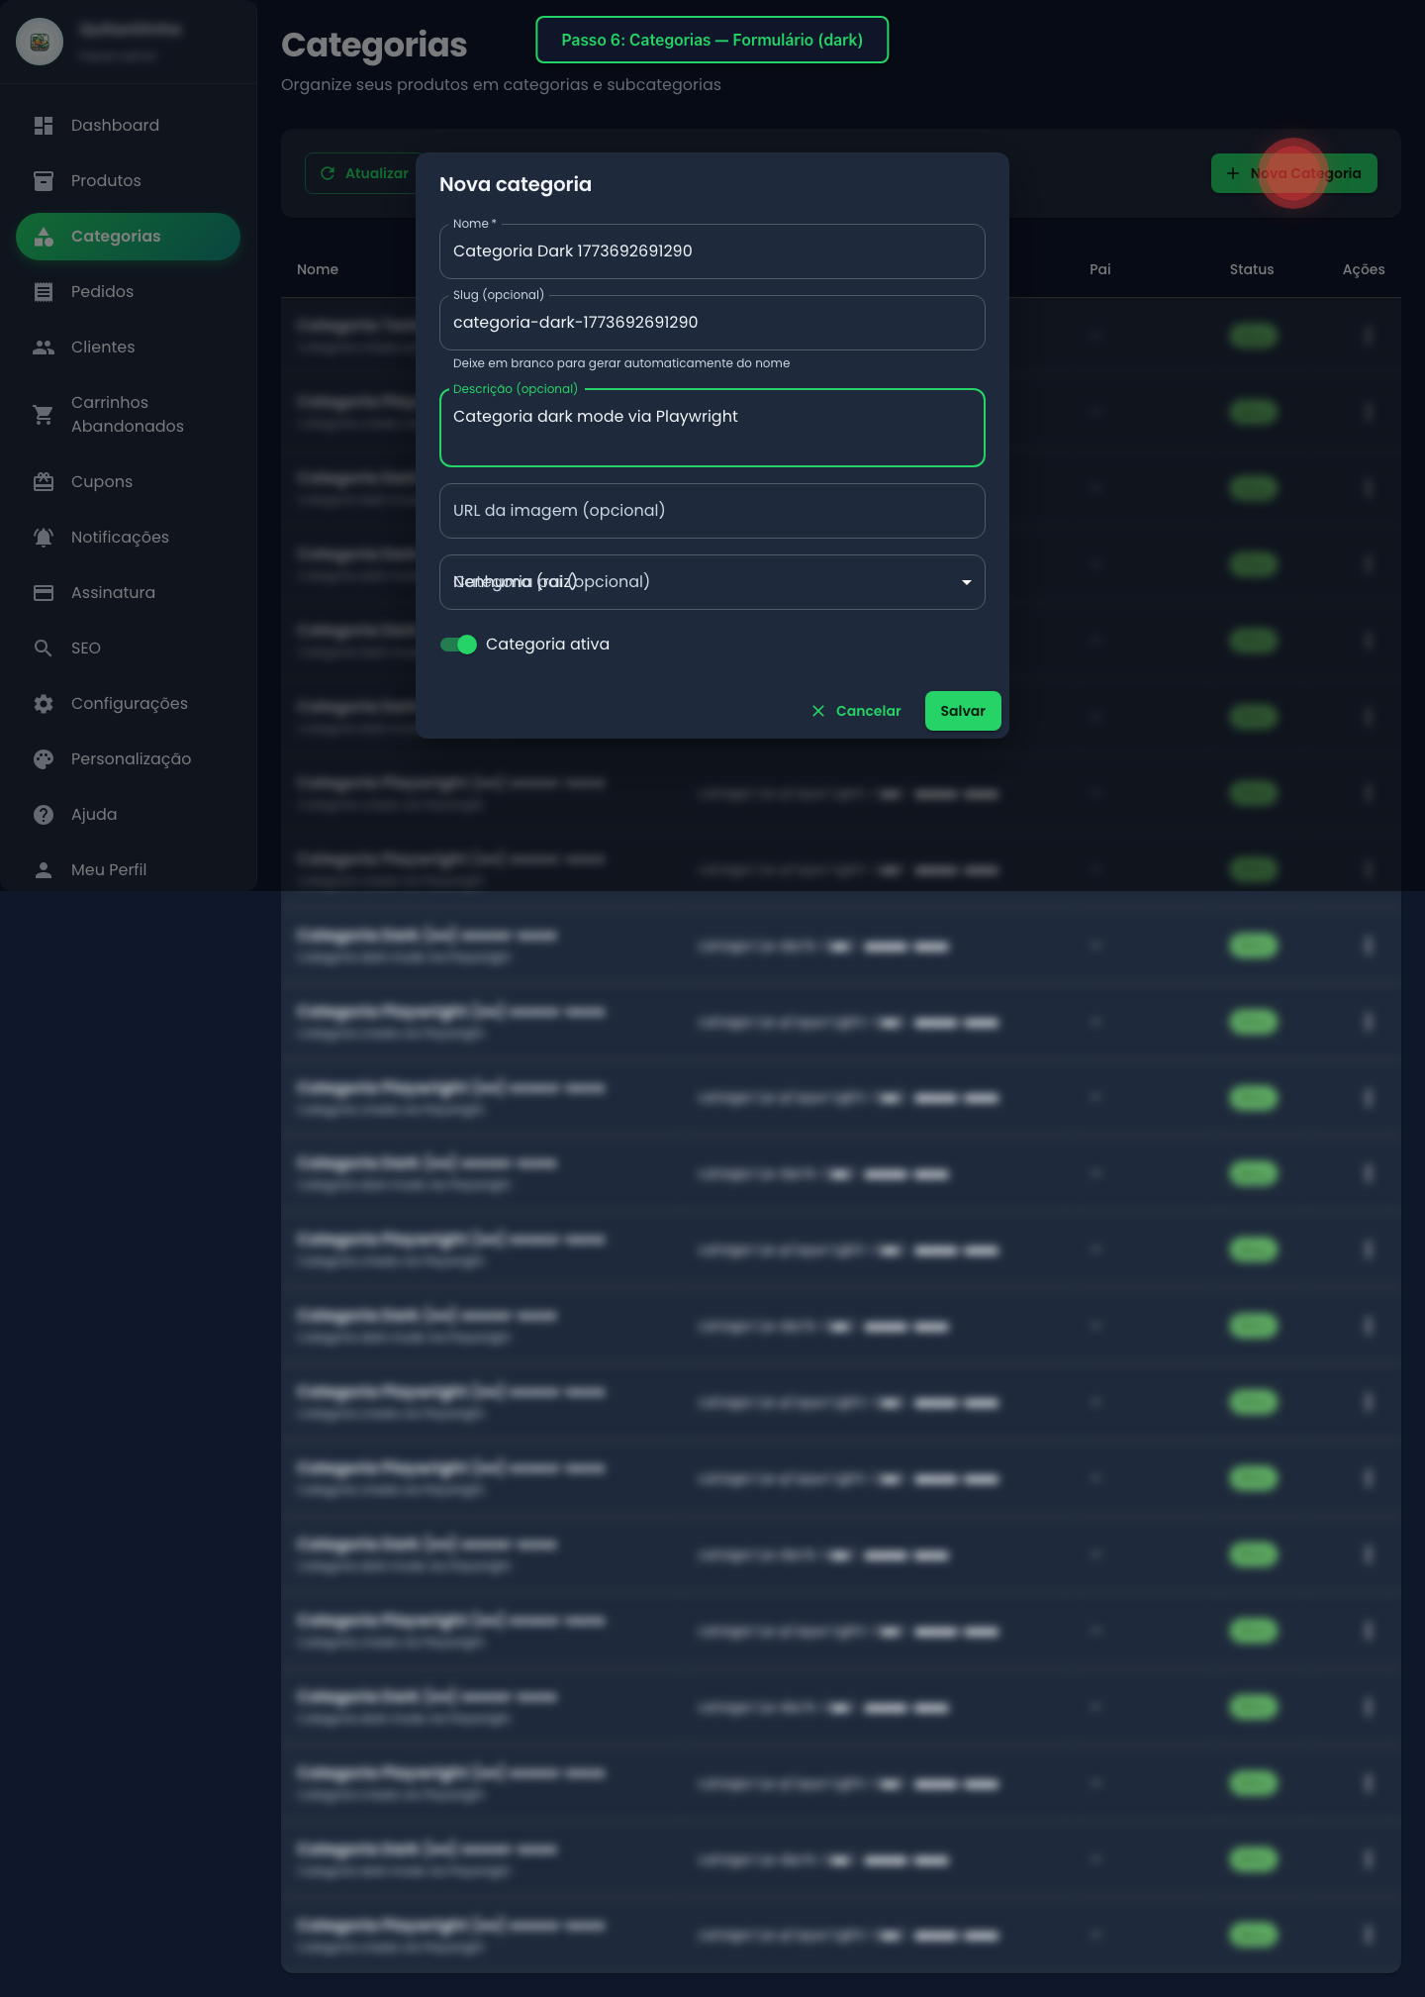The width and height of the screenshot is (1425, 1997).
Task: Click the SEO magnifier icon
Action: [x=44, y=649]
